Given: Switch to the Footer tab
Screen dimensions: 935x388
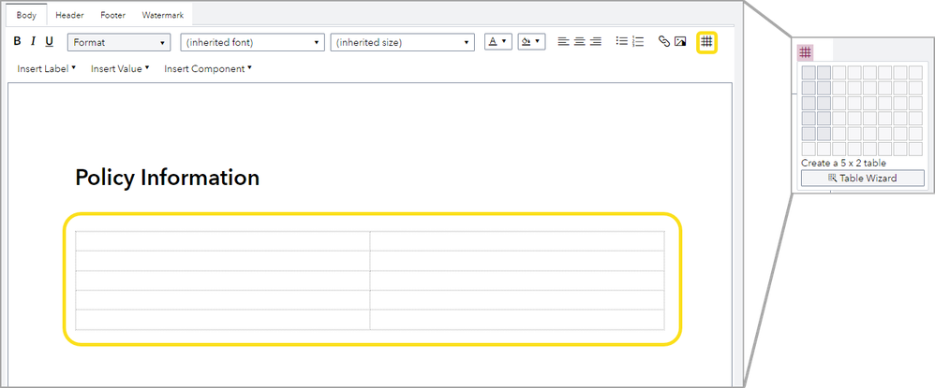Looking at the screenshot, I should click(x=112, y=15).
